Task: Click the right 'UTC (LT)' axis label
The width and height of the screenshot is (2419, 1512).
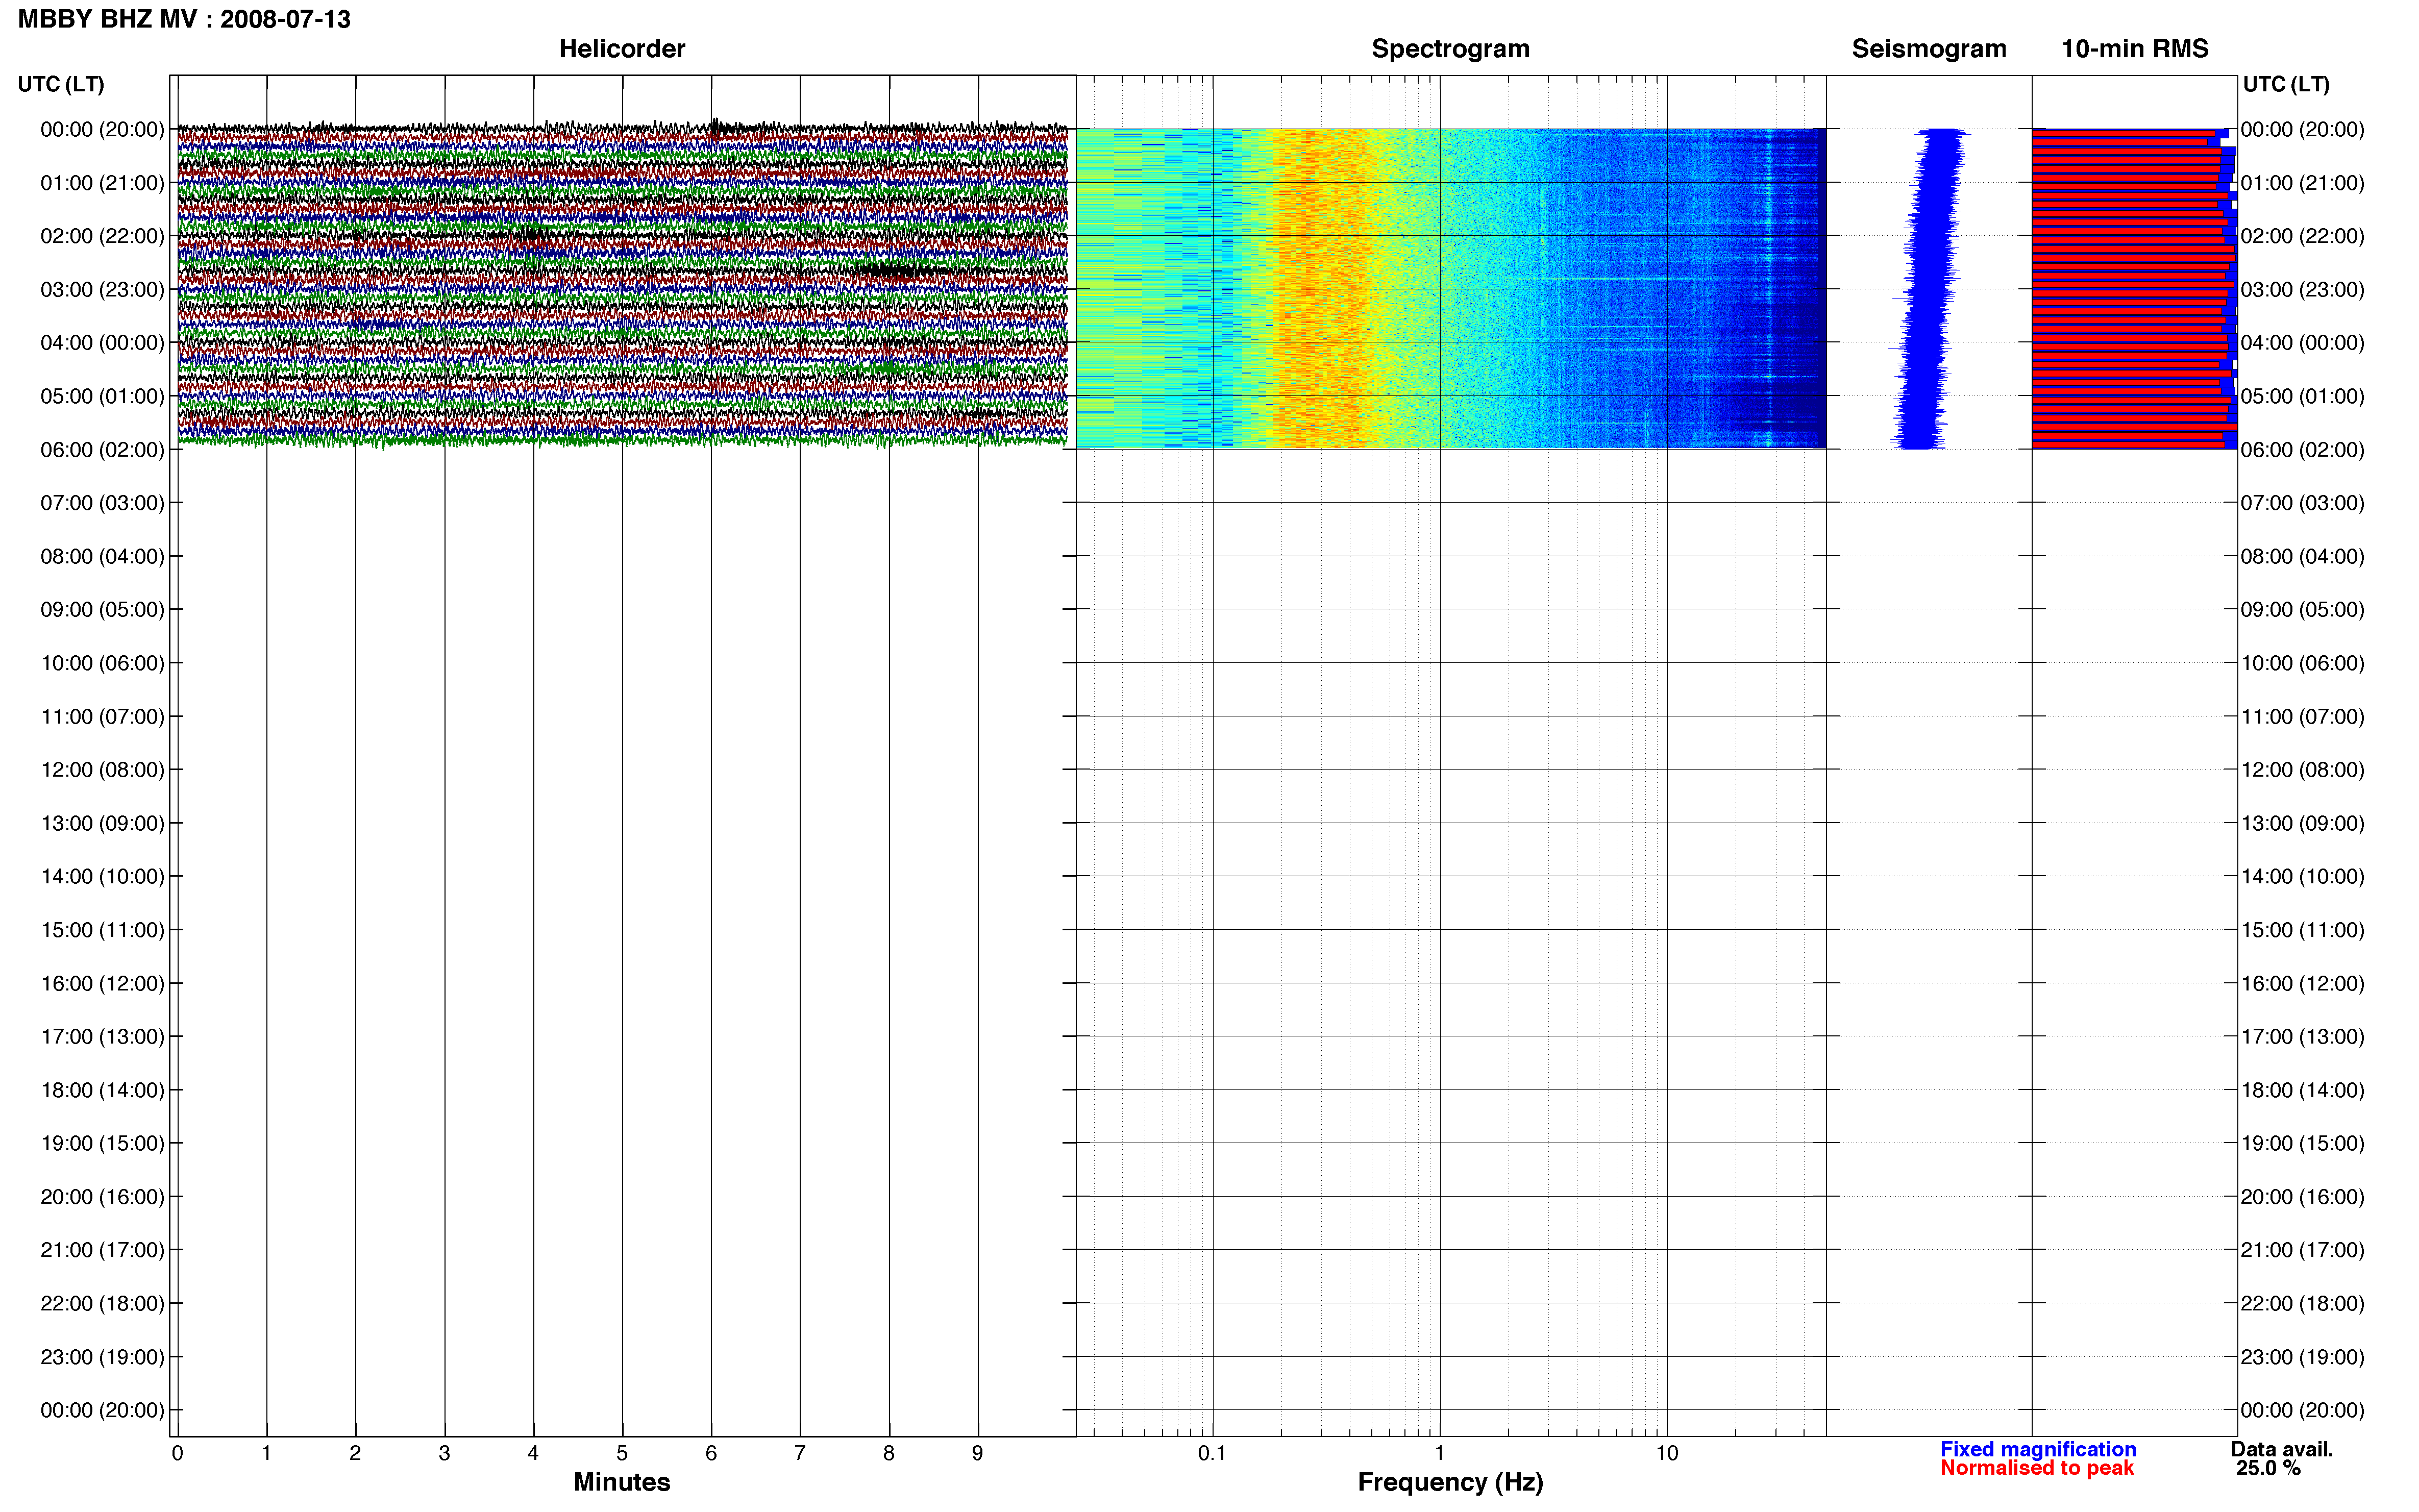Action: click(2286, 84)
